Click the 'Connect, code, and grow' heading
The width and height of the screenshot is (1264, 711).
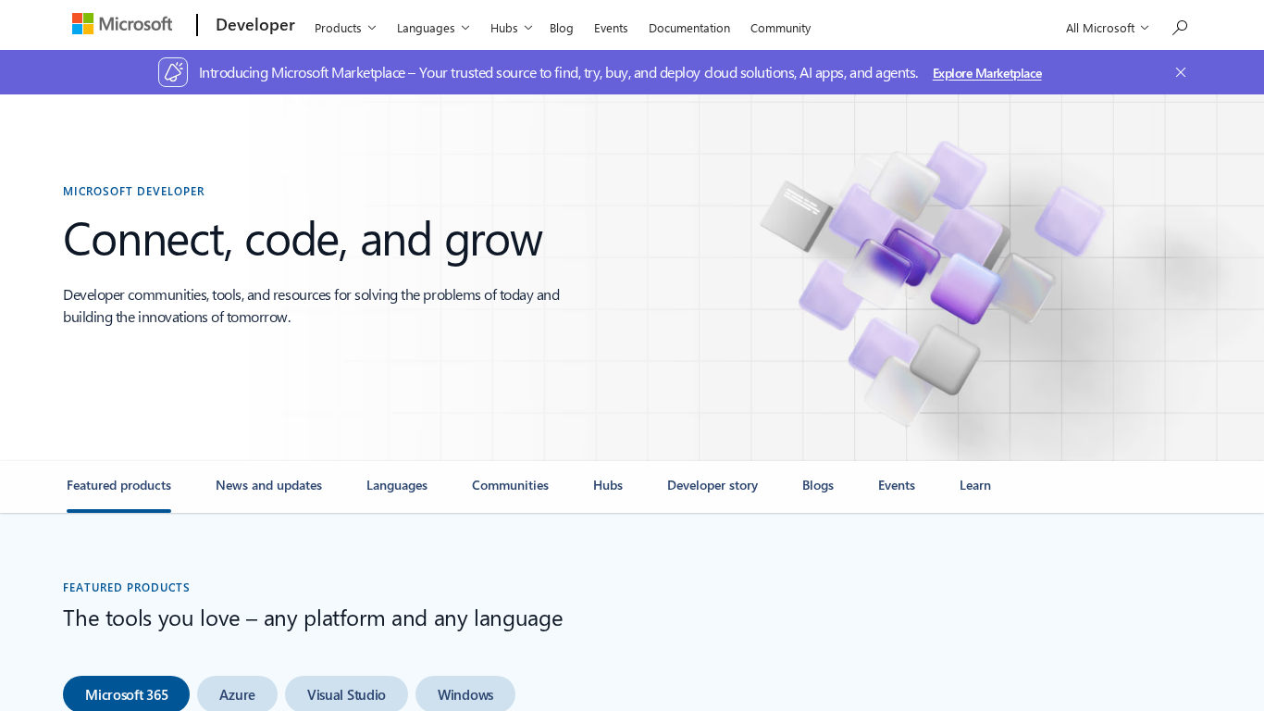tap(303, 239)
